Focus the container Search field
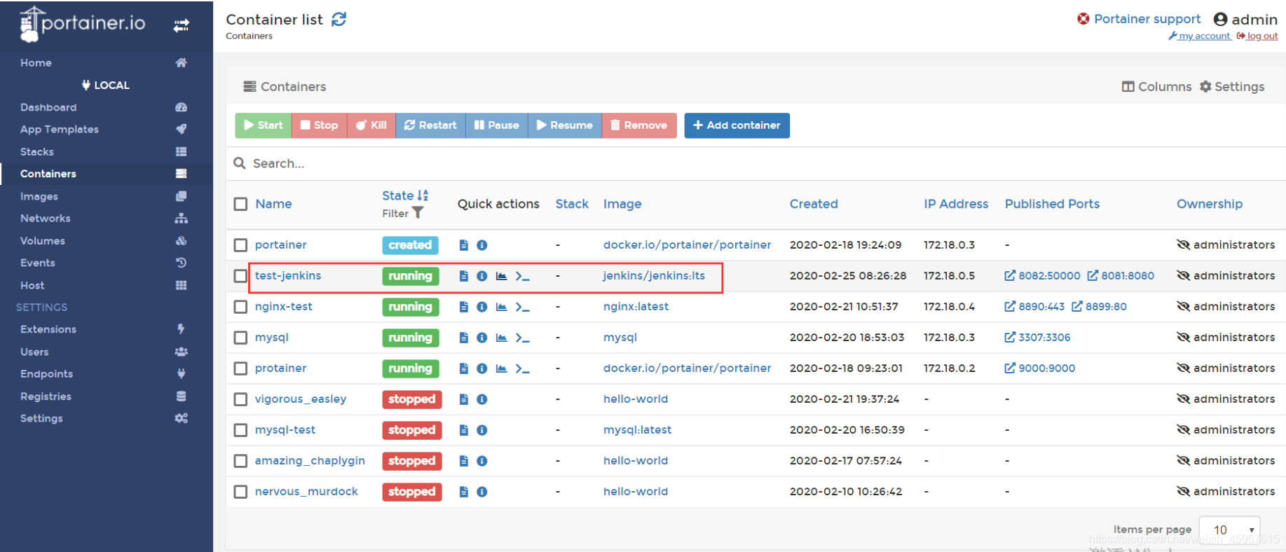This screenshot has height=552, width=1286. point(755,163)
